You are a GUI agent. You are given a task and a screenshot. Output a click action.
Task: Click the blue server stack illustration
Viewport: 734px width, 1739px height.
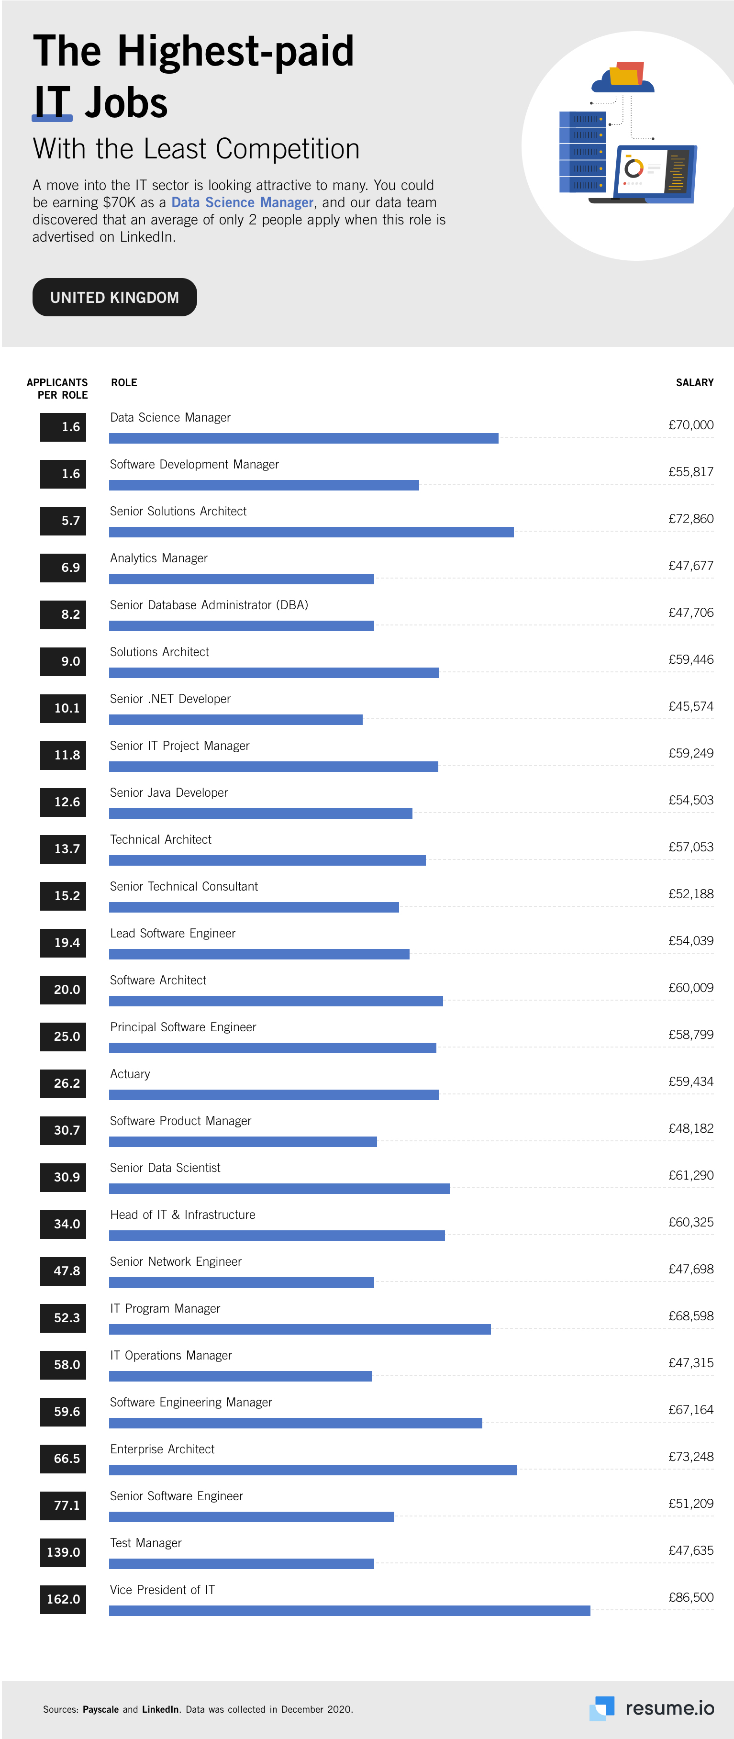(x=582, y=153)
